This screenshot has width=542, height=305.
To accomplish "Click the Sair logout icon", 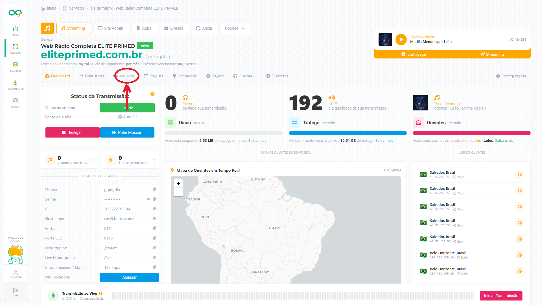I will [16, 292].
